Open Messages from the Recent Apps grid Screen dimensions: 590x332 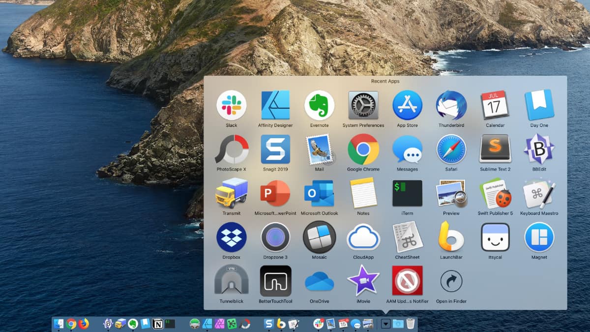(407, 149)
